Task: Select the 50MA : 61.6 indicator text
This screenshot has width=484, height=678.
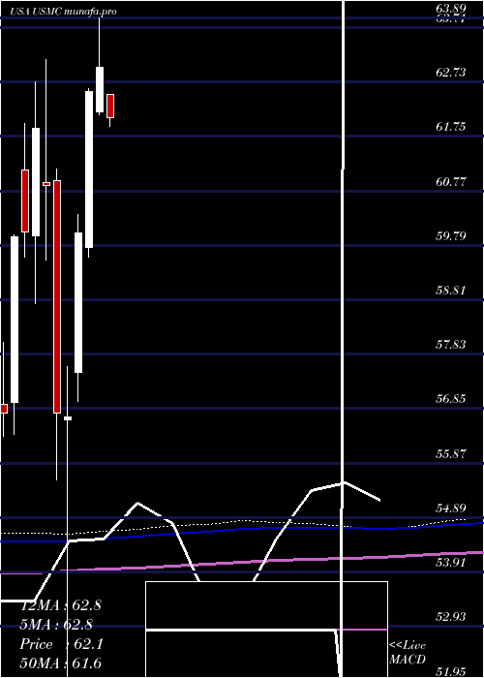Action: click(61, 663)
